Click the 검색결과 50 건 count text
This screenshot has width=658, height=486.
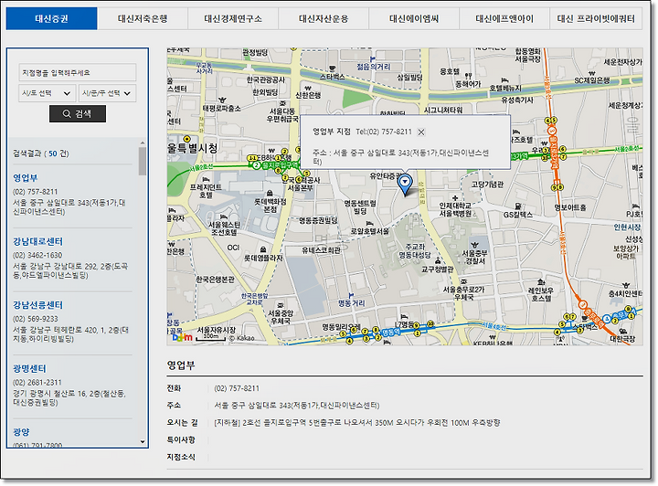pyautogui.click(x=41, y=153)
